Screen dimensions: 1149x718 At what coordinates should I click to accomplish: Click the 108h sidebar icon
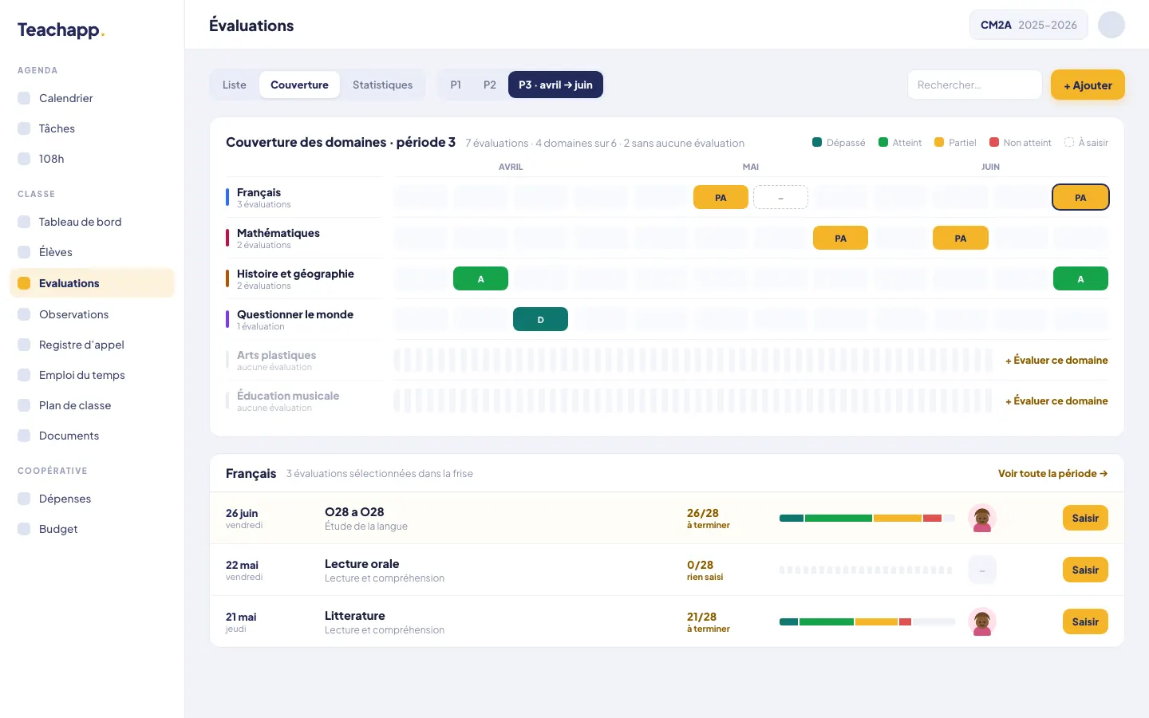point(24,159)
